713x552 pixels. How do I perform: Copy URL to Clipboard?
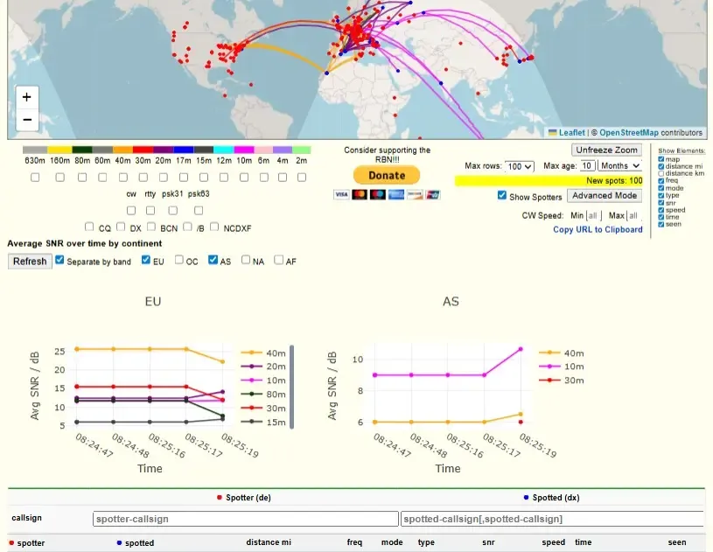pos(598,229)
